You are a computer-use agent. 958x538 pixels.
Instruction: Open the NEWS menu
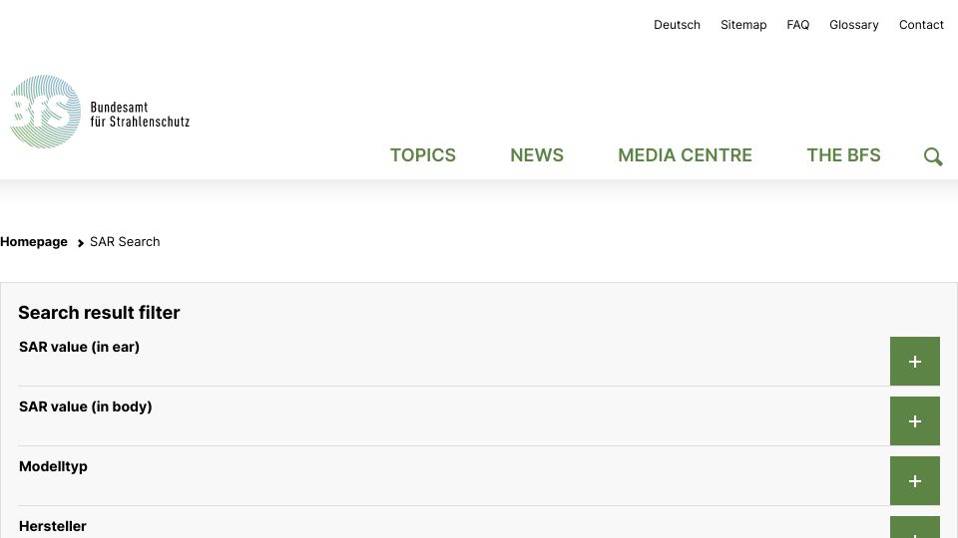tap(537, 155)
